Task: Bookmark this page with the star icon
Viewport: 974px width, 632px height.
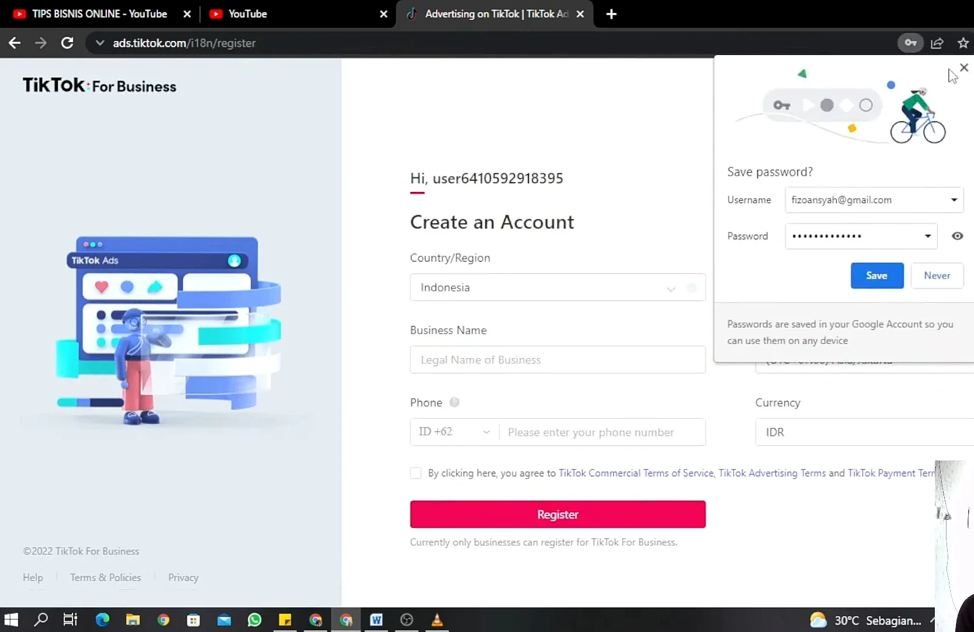Action: [x=963, y=43]
